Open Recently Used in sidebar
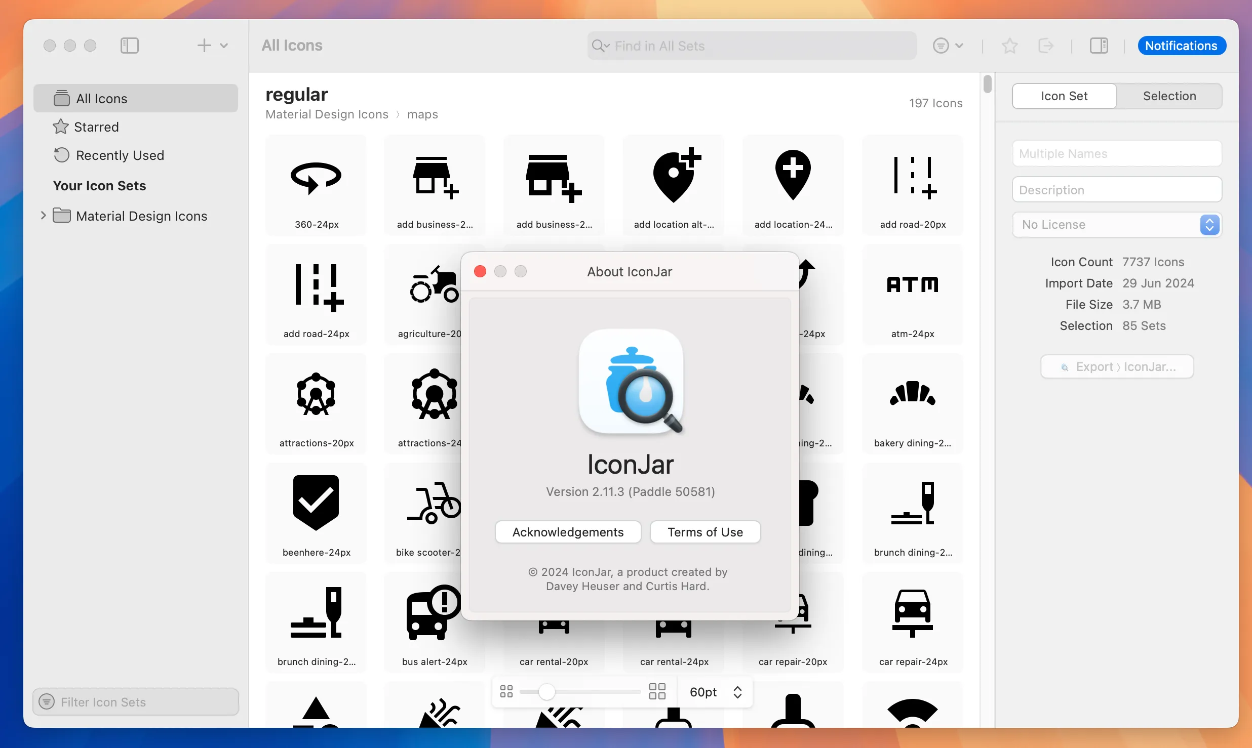 tap(136, 155)
